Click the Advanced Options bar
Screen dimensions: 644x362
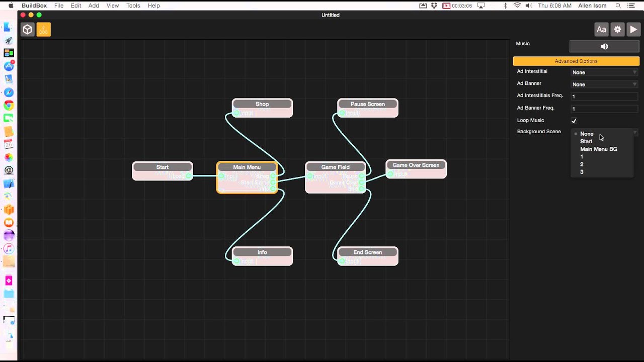(x=576, y=61)
